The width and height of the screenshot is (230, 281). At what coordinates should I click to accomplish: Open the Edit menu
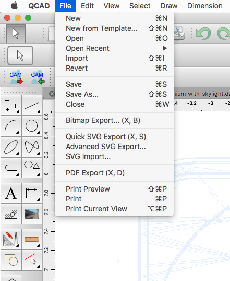(87, 6)
